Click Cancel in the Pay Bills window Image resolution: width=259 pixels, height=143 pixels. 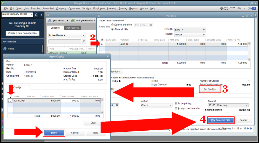[243, 120]
